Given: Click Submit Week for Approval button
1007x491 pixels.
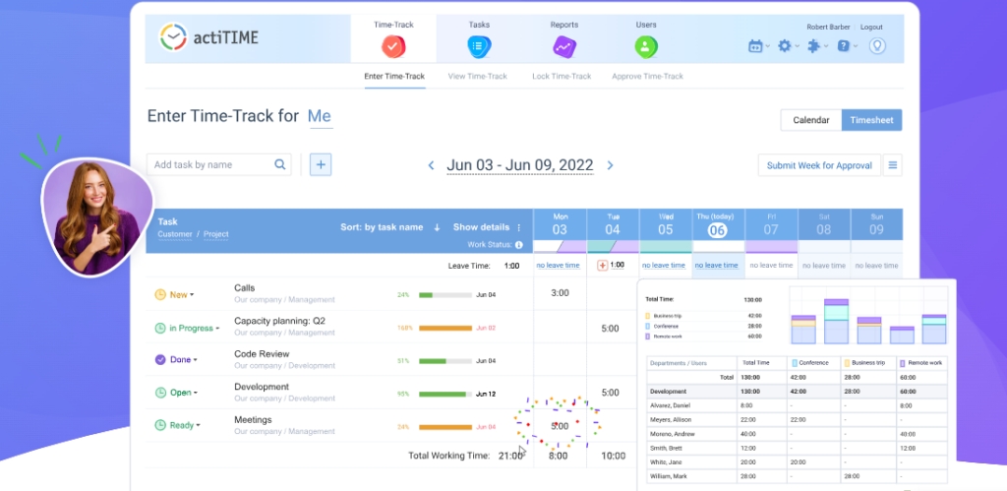Looking at the screenshot, I should (819, 165).
